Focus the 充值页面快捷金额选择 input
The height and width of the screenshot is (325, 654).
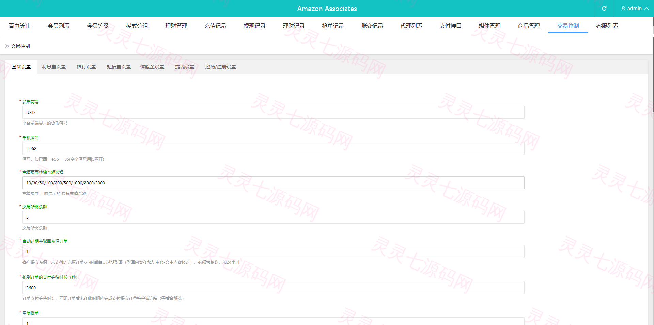pyautogui.click(x=273, y=183)
